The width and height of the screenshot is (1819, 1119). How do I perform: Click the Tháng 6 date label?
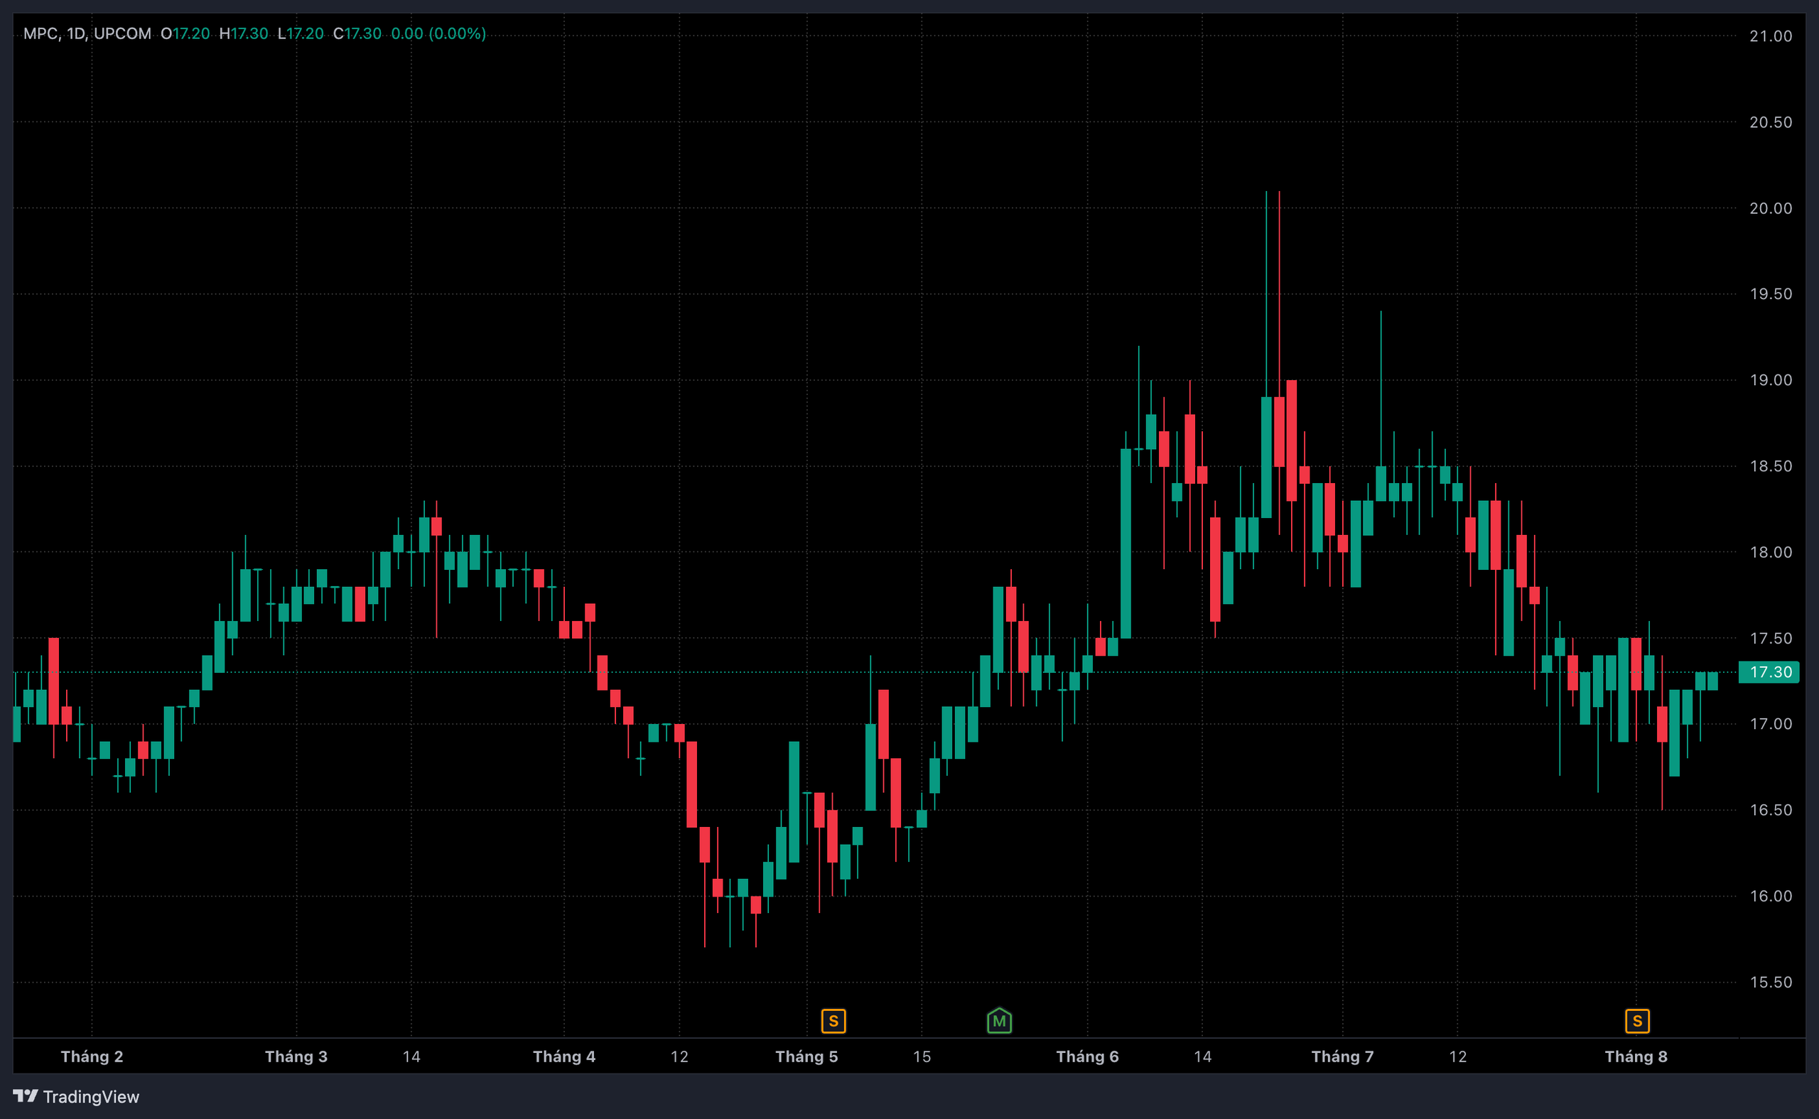[1087, 1056]
